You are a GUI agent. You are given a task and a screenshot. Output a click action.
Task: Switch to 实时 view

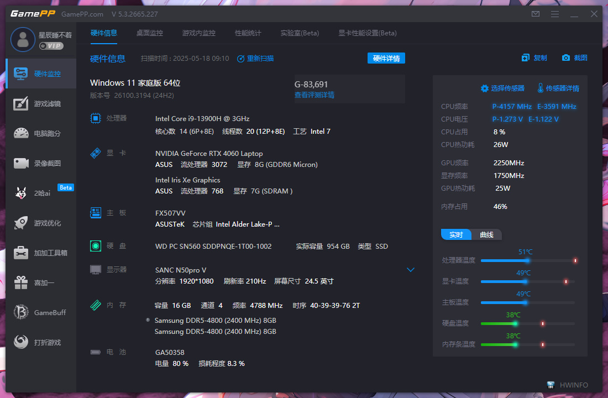click(456, 235)
